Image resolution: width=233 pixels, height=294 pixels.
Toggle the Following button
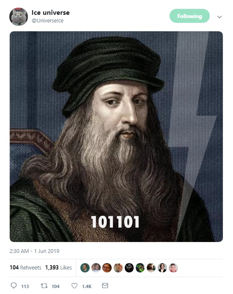(x=189, y=16)
